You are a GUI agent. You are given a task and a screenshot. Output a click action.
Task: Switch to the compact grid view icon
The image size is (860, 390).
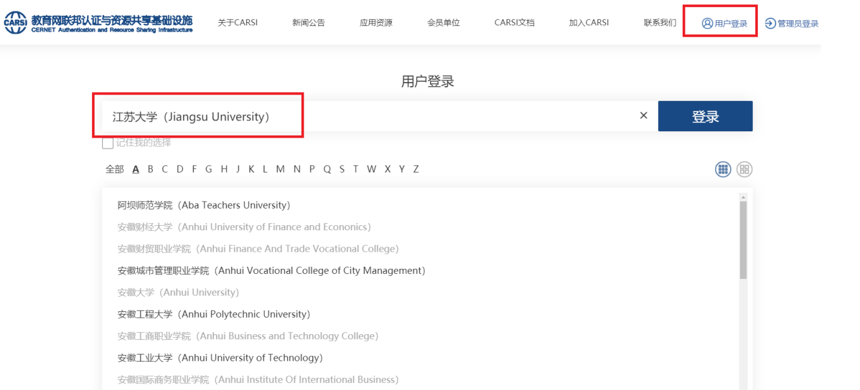click(723, 169)
